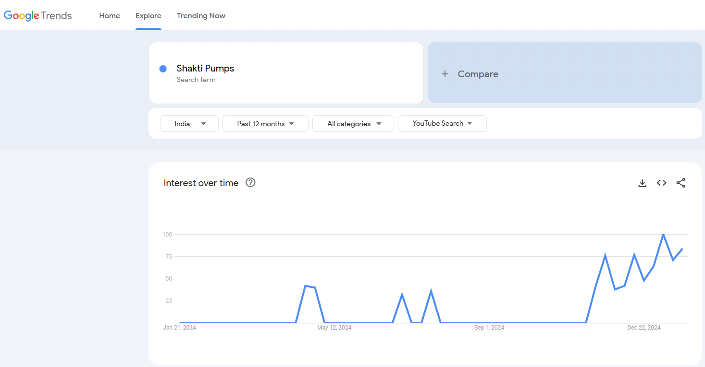Viewport: 705px width, 367px height.
Task: Click the Shakti Pumps search term box
Action: pyautogui.click(x=286, y=73)
